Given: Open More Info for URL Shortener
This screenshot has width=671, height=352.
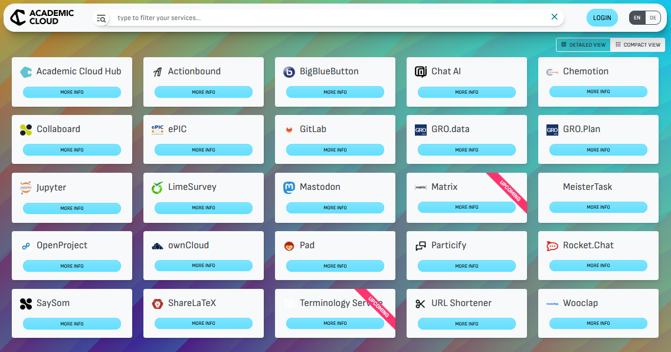Looking at the screenshot, I should point(466,324).
